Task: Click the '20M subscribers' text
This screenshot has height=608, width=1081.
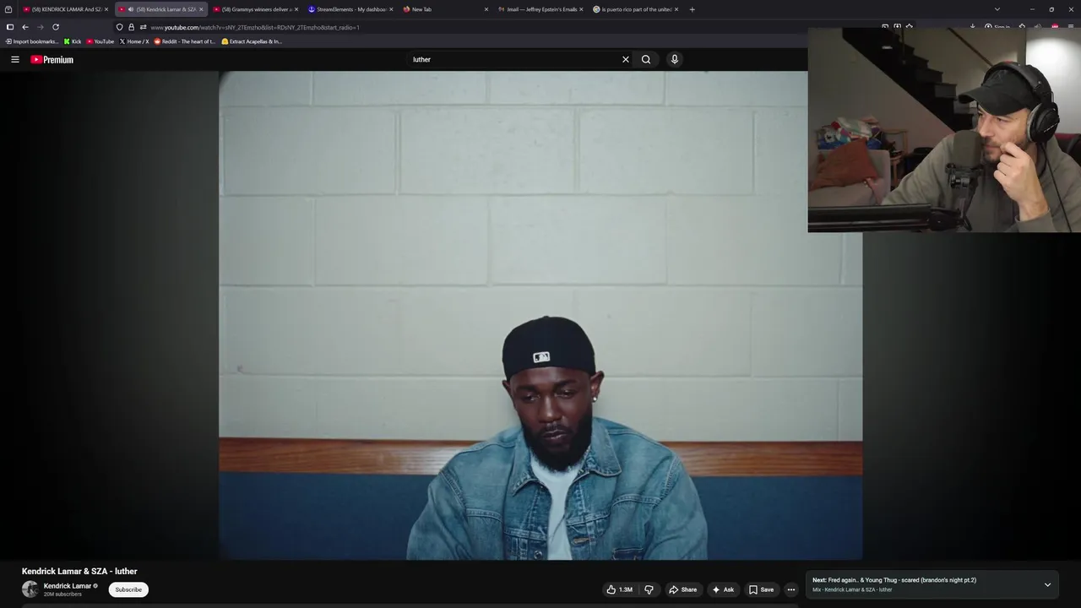Action: (x=62, y=594)
